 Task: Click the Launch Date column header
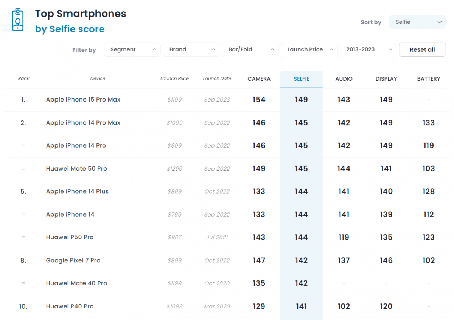click(x=217, y=78)
